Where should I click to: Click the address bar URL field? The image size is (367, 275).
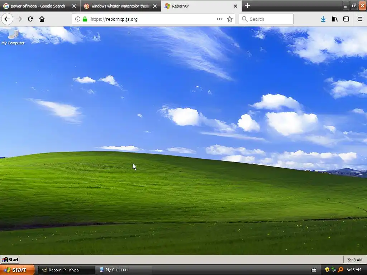click(153, 19)
